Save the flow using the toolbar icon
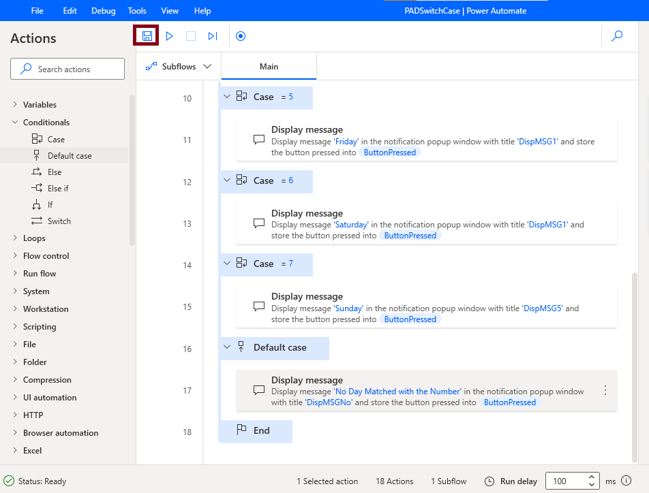 pyautogui.click(x=145, y=35)
